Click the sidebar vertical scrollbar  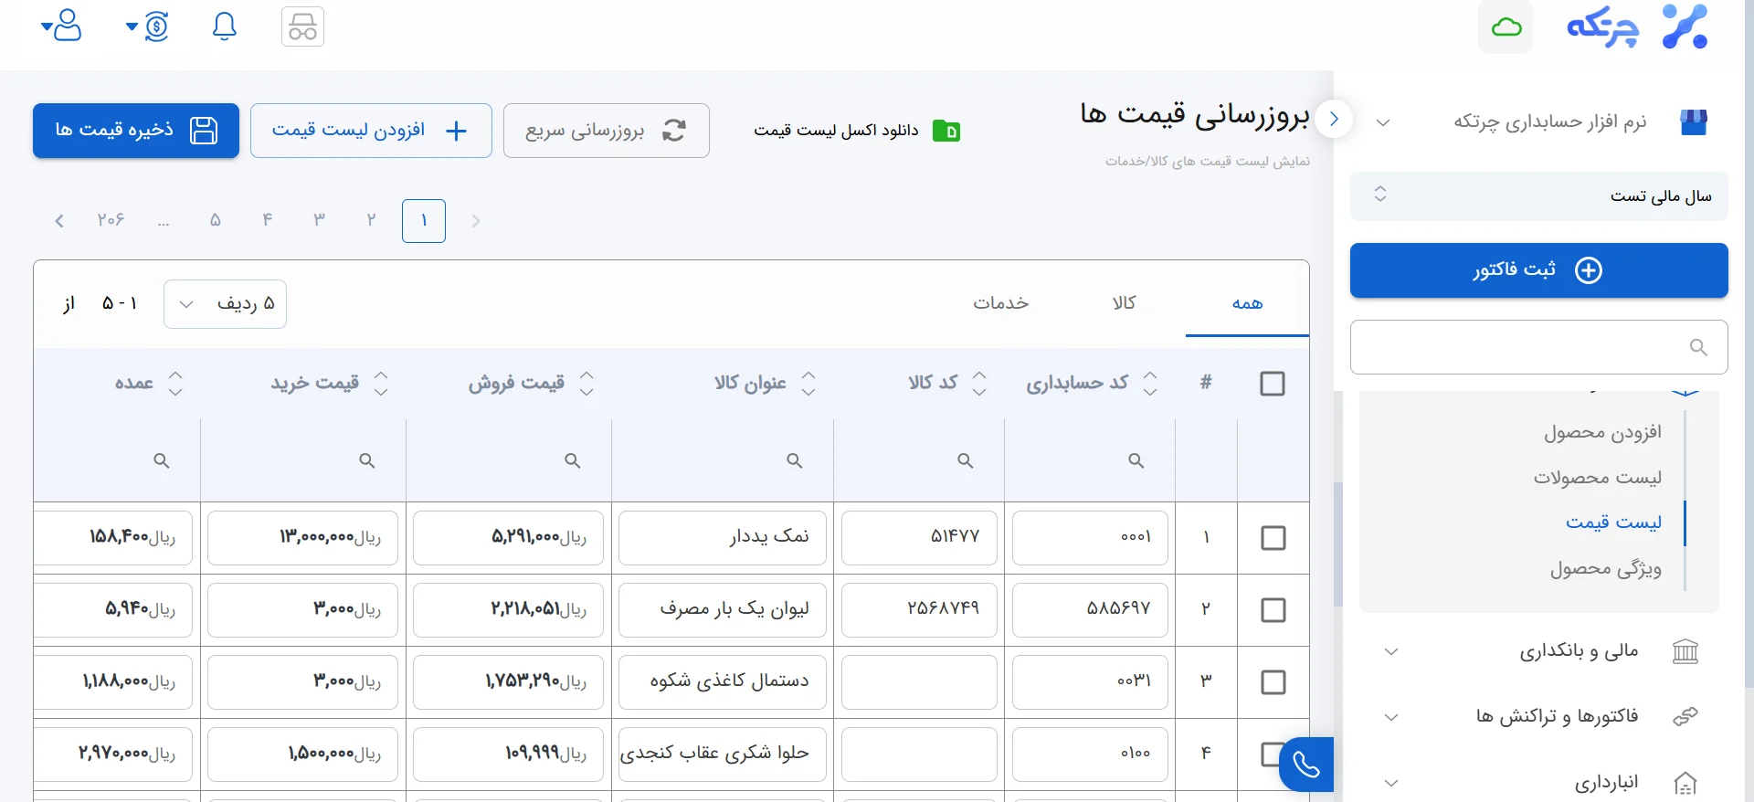[1338, 544]
